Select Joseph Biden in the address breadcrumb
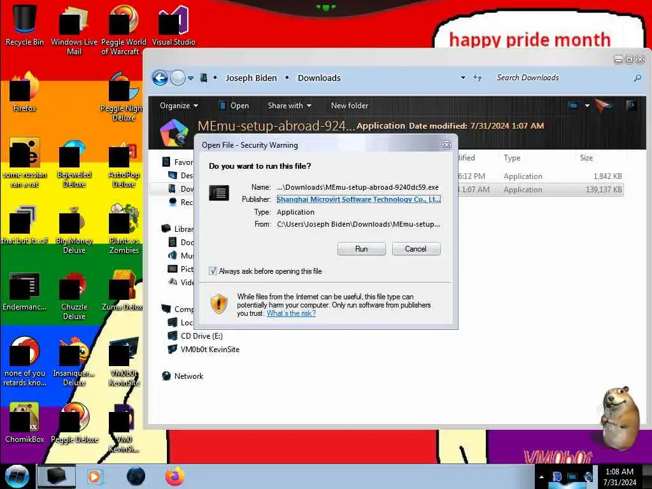Screen dimensions: 652x489 click(x=251, y=78)
